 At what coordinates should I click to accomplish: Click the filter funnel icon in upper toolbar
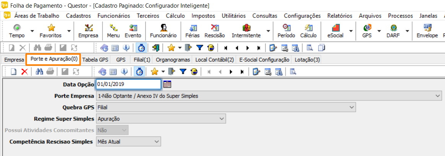coord(200,48)
